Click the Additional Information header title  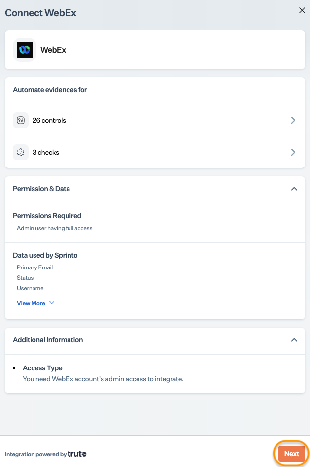[x=48, y=340]
